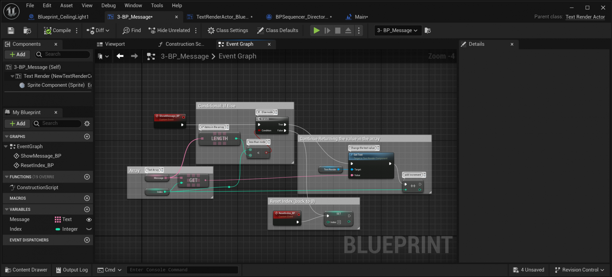
Task: Click the Browse to asset icon
Action: coord(27,31)
